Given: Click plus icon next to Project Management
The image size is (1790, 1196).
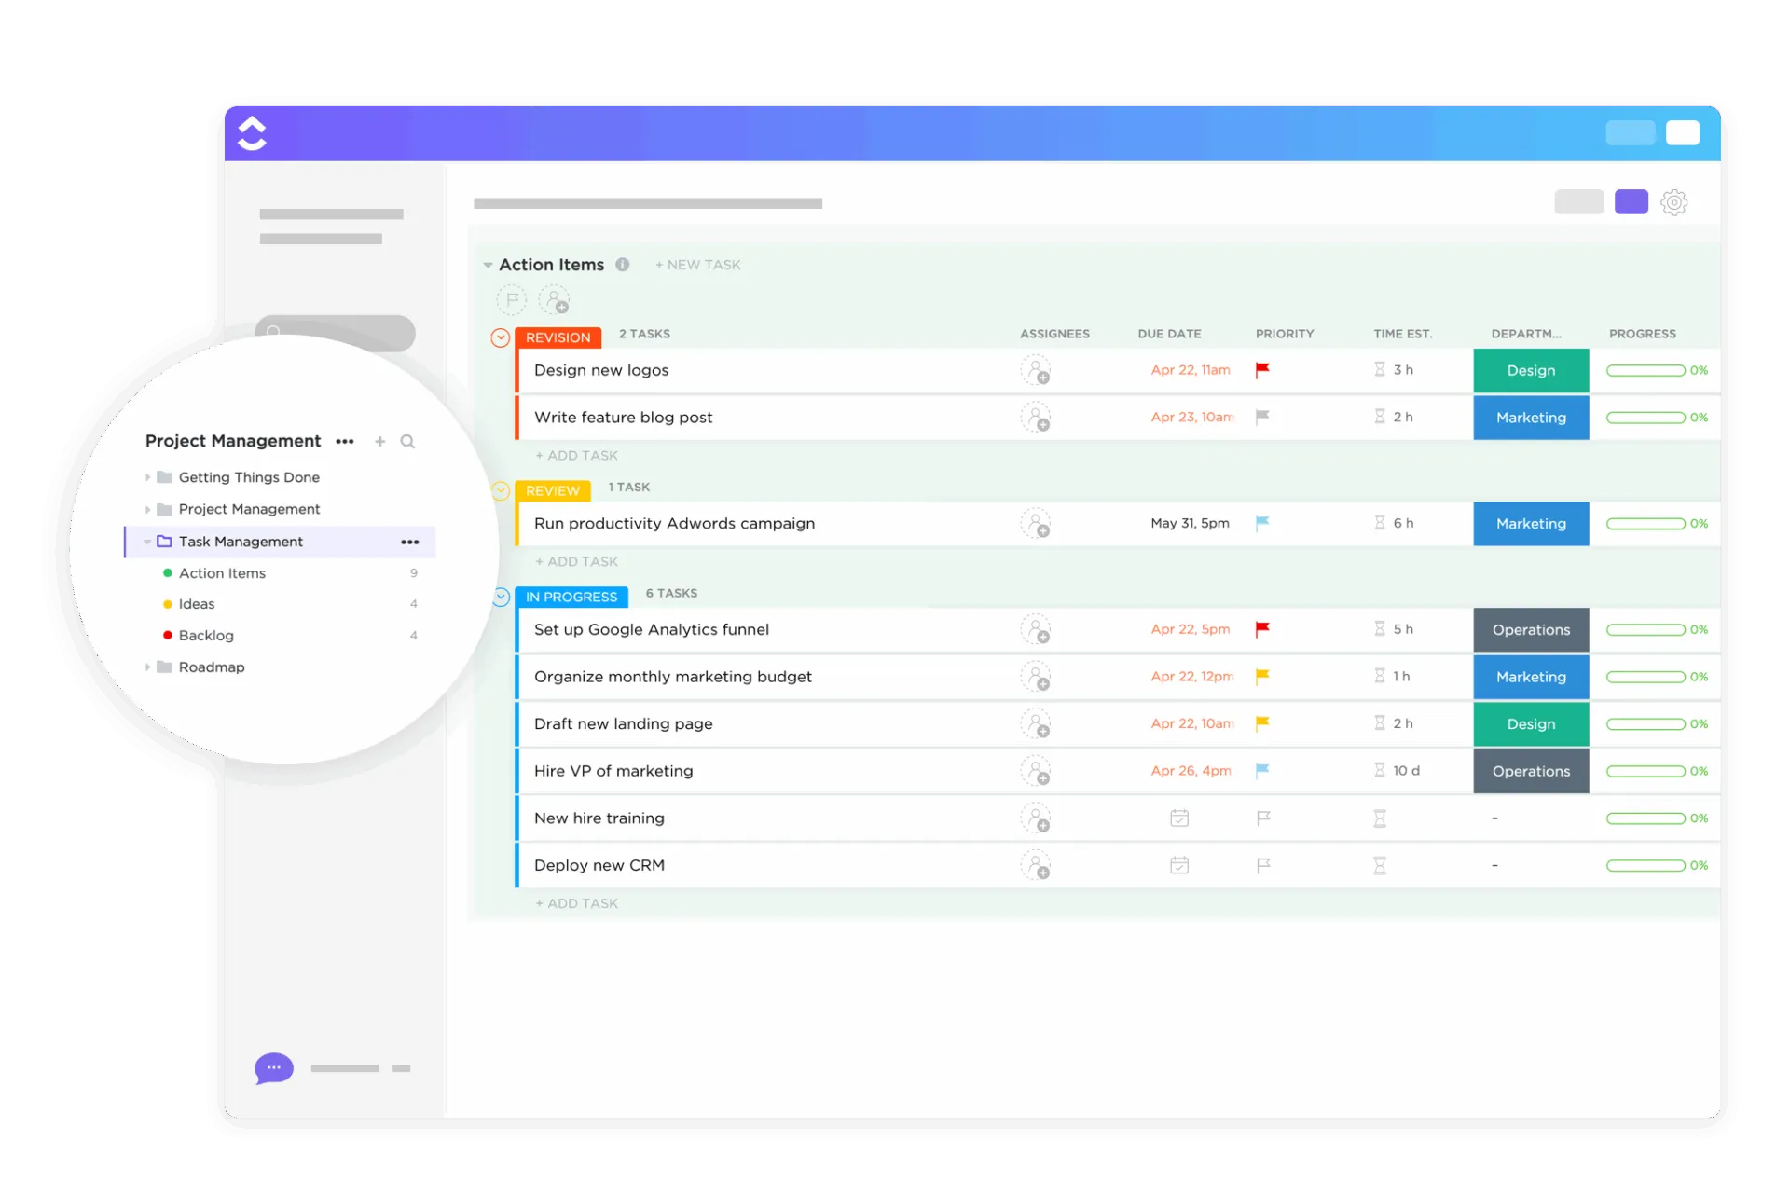Looking at the screenshot, I should [x=379, y=442].
